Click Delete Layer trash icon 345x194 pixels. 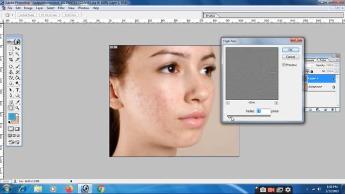coord(333,109)
